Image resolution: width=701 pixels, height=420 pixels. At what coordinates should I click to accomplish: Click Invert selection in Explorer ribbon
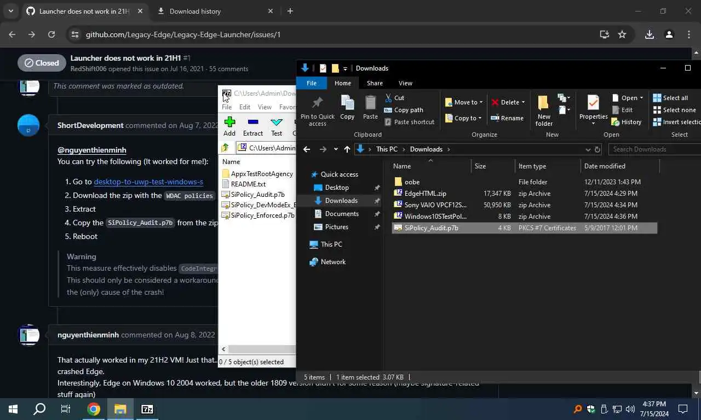tap(676, 122)
